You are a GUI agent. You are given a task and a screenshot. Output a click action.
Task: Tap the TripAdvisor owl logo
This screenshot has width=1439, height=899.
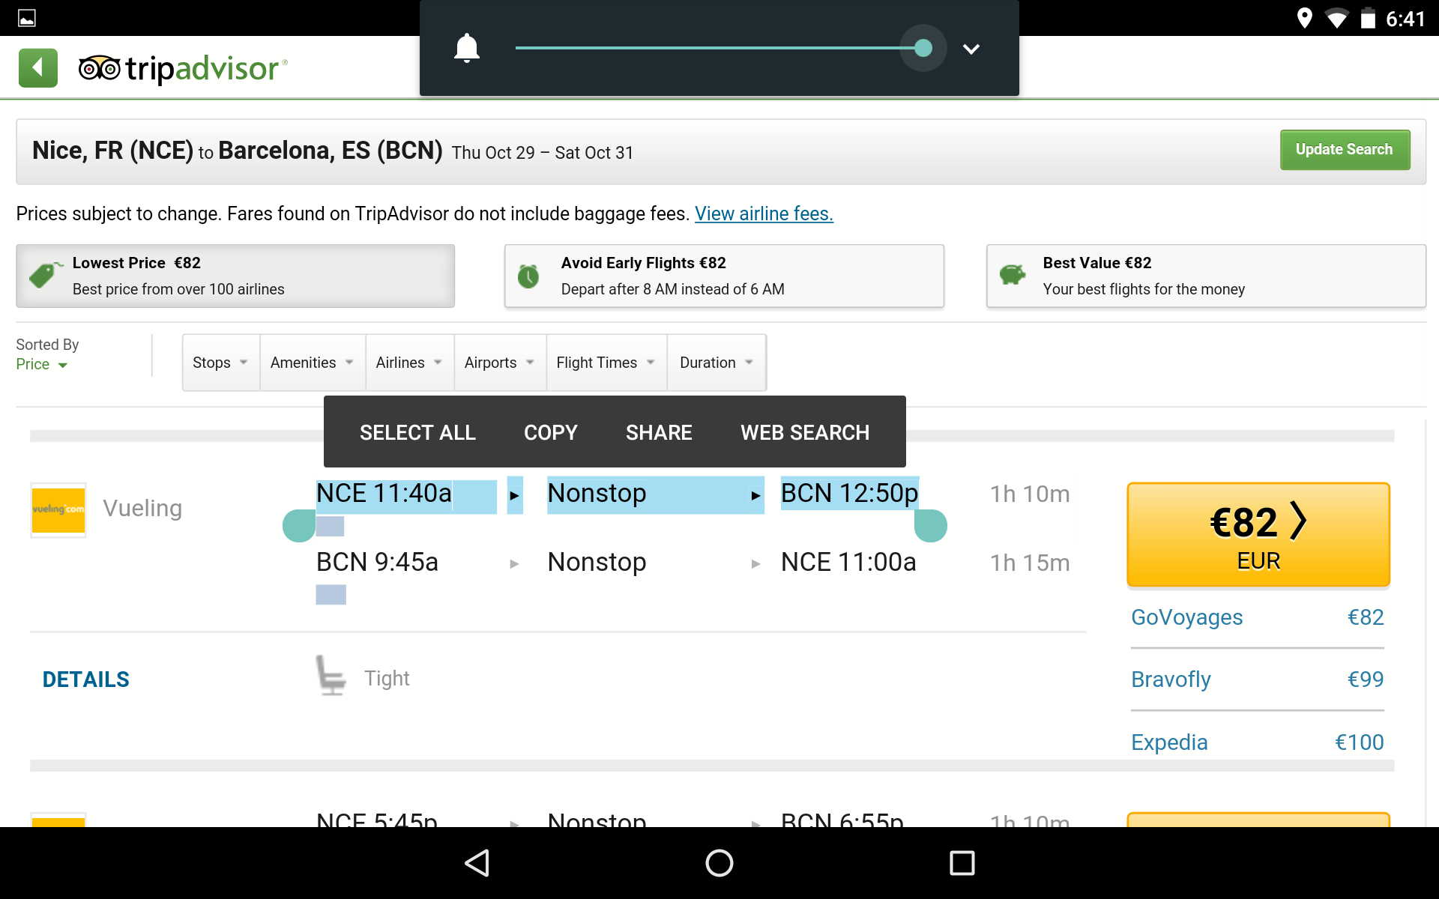[x=99, y=68]
